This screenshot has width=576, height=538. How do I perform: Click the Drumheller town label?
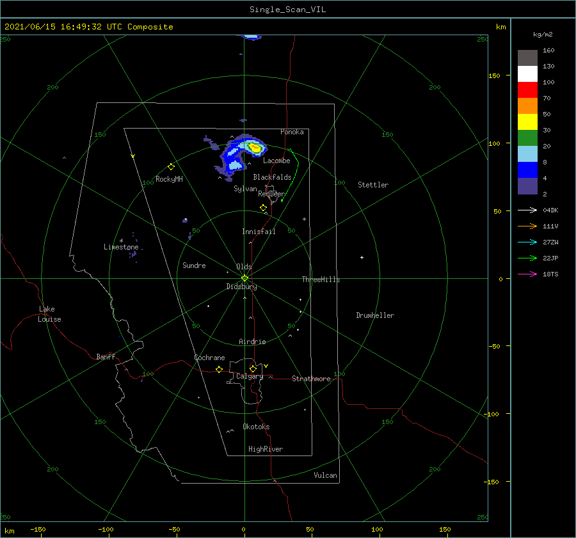tap(375, 315)
